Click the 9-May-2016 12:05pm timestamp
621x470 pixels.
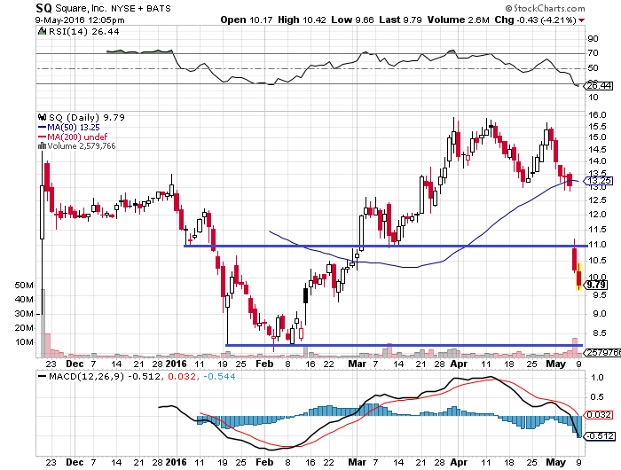pos(80,20)
